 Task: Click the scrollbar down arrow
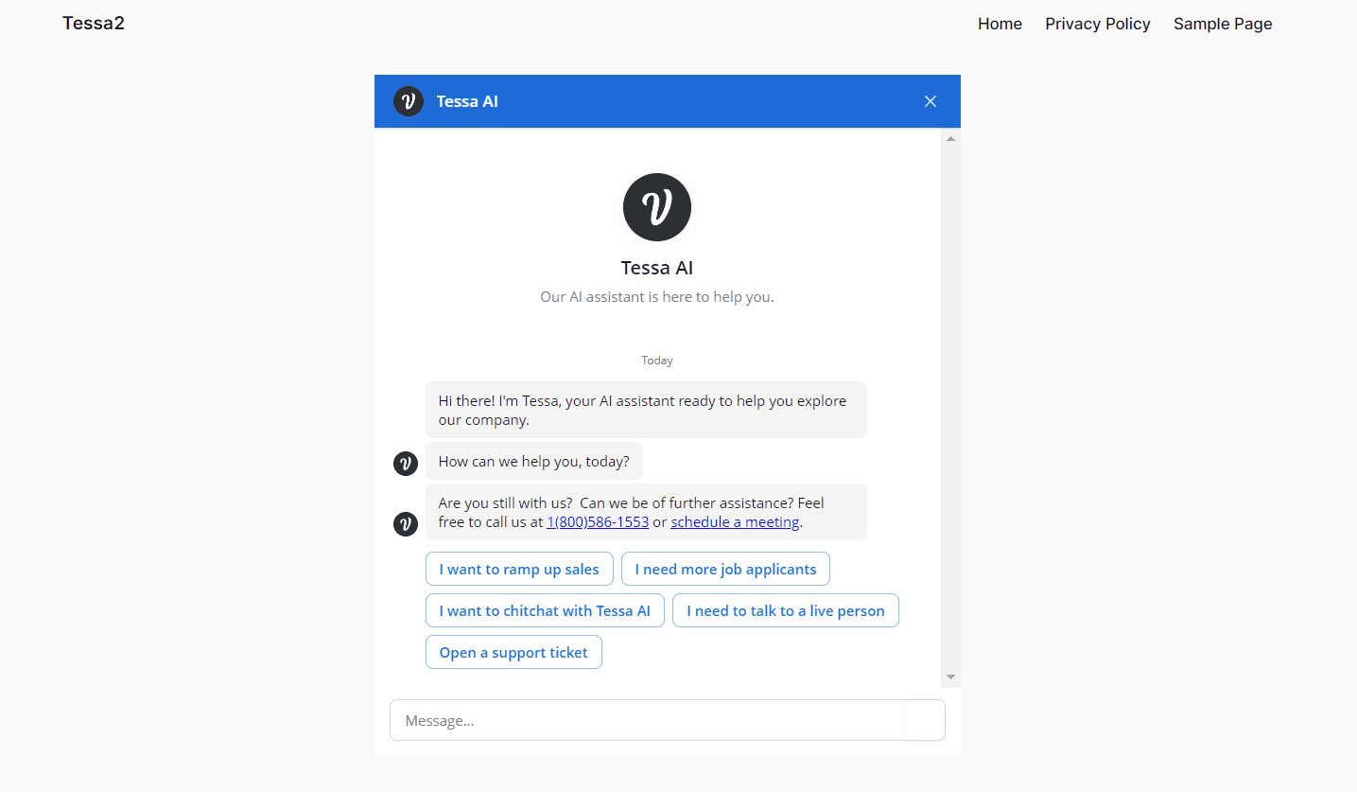(x=950, y=676)
